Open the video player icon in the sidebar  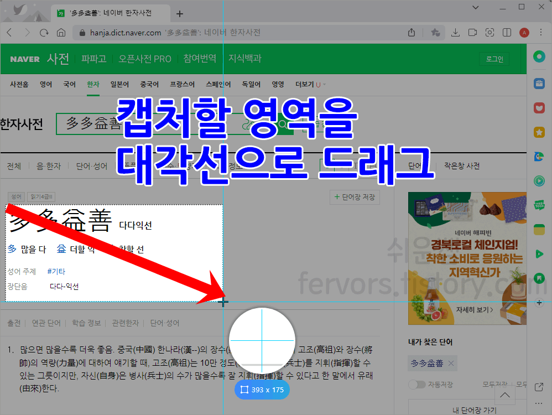point(539,180)
